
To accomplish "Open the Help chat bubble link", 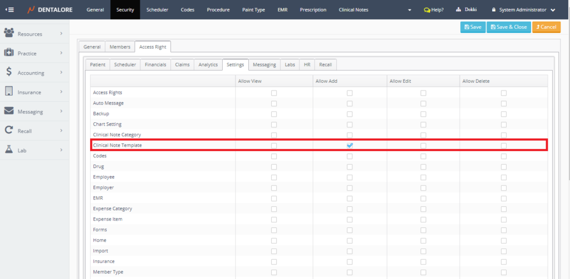I will click(433, 10).
